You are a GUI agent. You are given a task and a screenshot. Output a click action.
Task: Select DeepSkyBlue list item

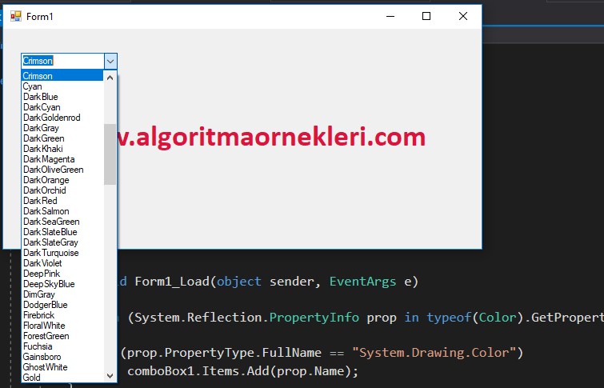(x=49, y=284)
